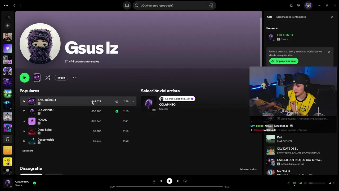The height and width of the screenshot is (191, 339).
Task: Open more options for ANAERÓBICO
Action: click(x=132, y=101)
